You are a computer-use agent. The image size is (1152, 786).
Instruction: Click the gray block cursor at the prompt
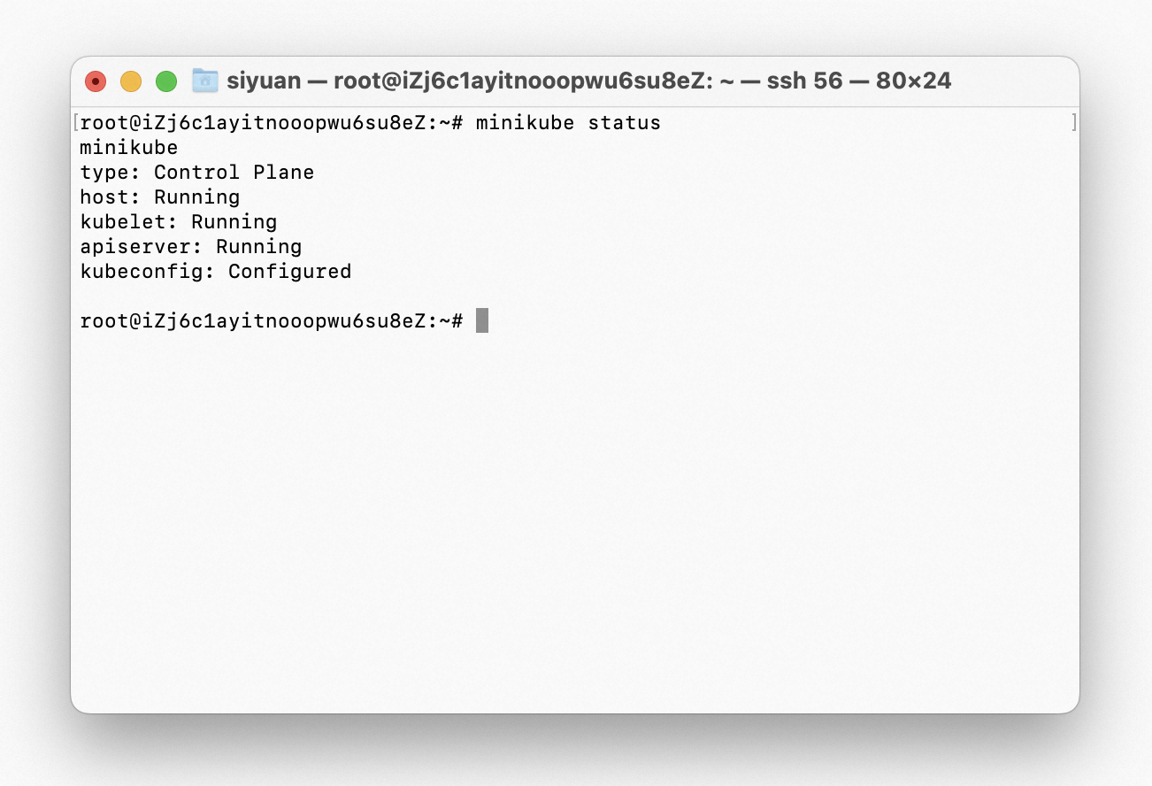482,320
